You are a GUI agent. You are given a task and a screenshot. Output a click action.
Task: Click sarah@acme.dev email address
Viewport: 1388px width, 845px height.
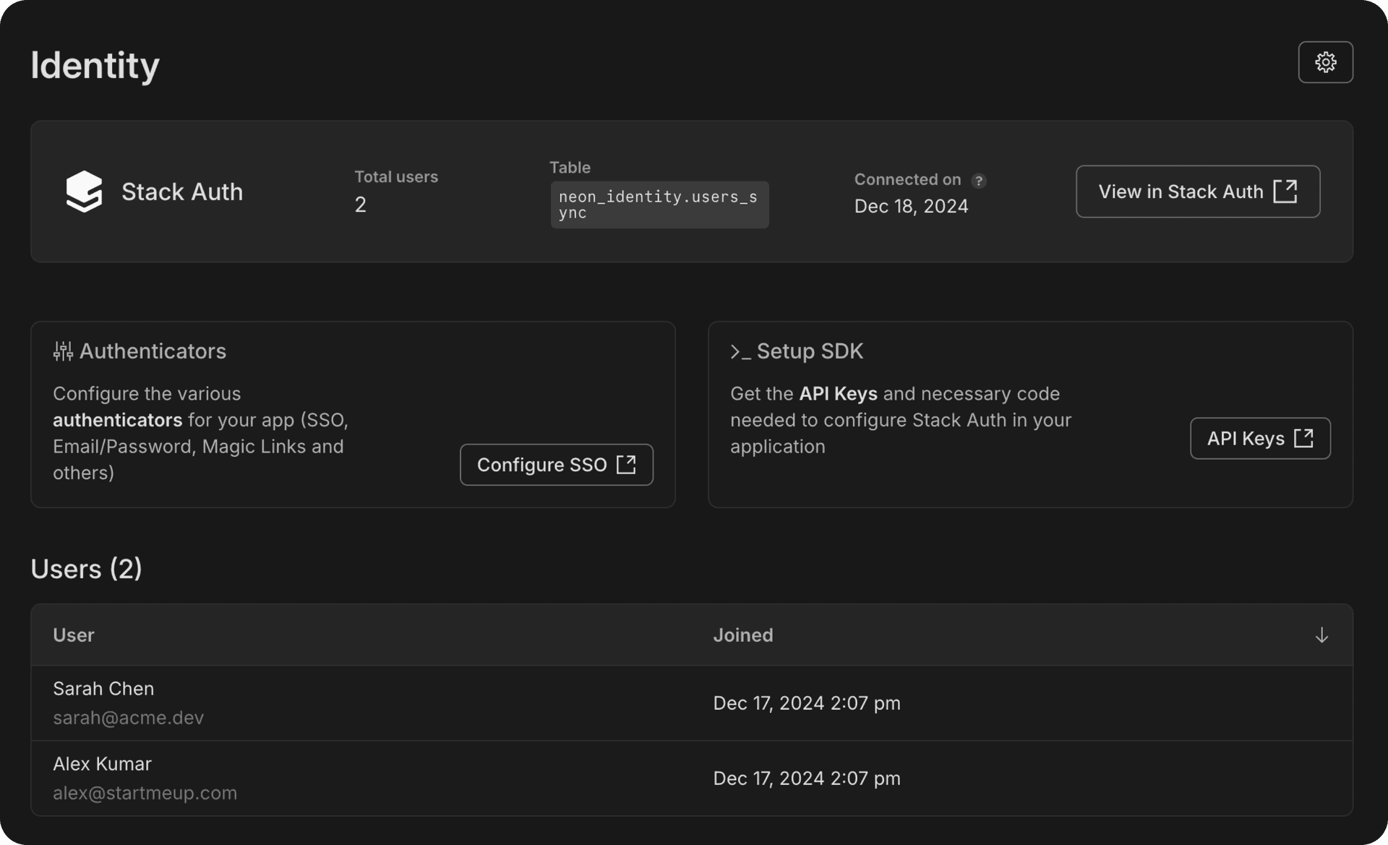tap(129, 718)
